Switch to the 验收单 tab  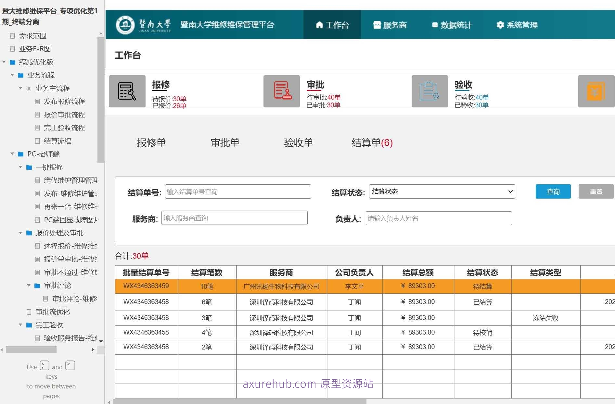tap(298, 142)
